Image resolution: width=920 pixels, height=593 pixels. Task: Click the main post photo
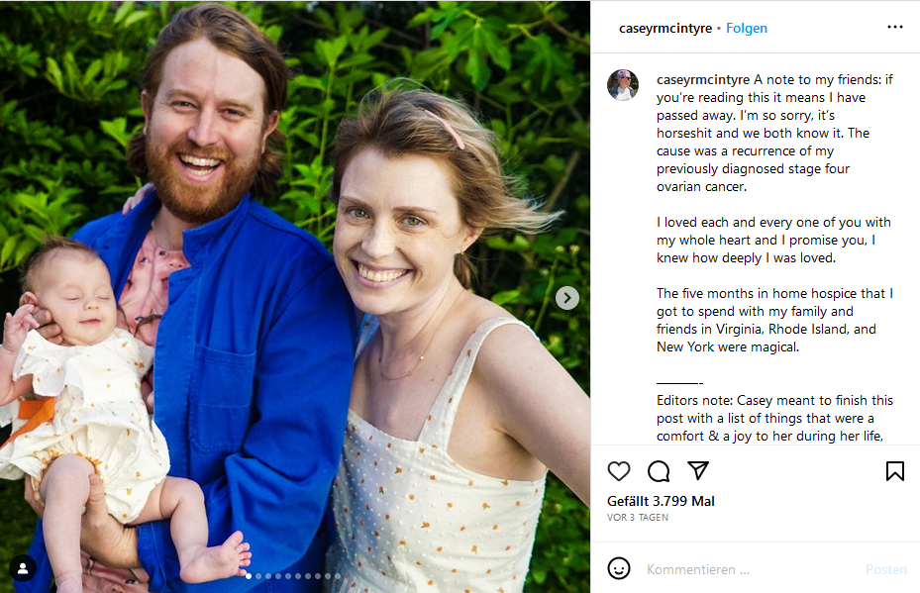tap(295, 297)
